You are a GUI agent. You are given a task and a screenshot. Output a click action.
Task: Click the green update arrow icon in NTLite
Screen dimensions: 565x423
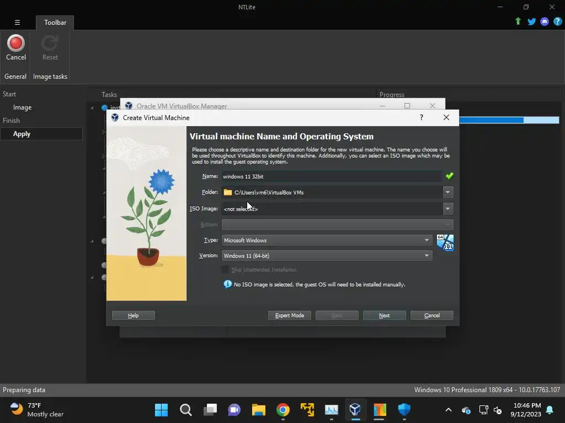coord(518,21)
